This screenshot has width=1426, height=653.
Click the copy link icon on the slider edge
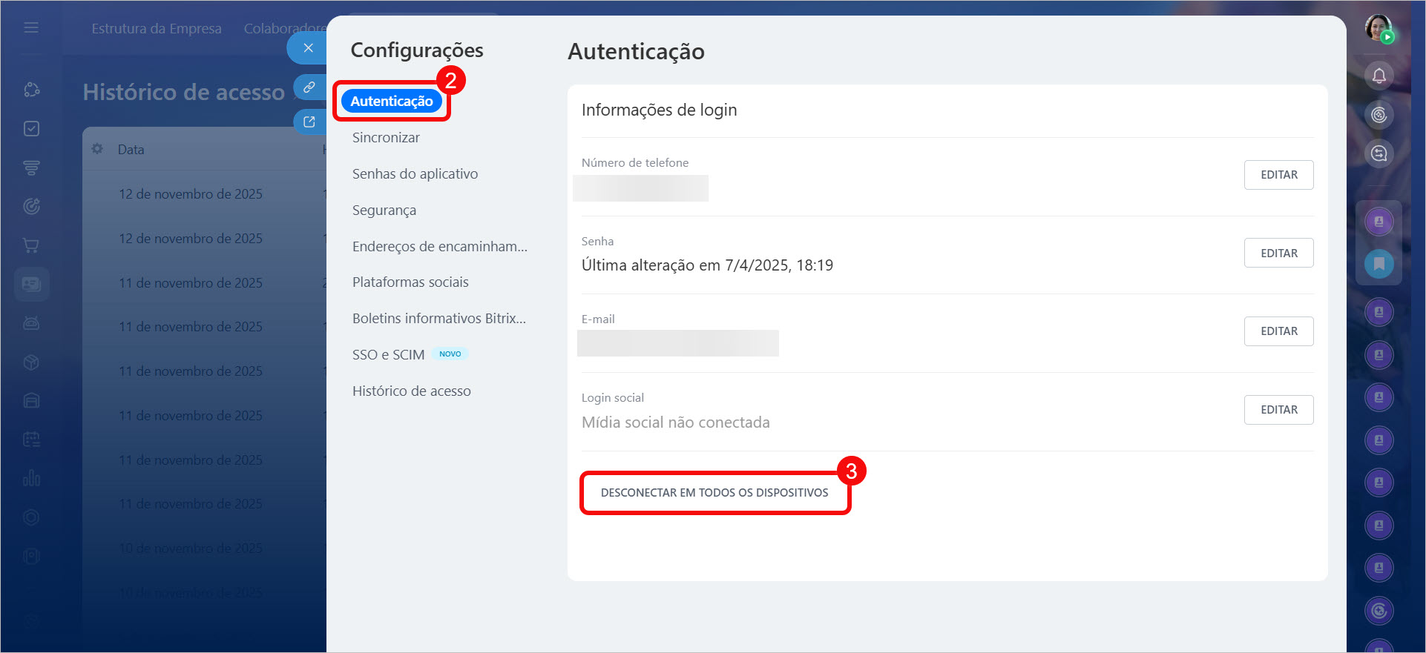309,87
